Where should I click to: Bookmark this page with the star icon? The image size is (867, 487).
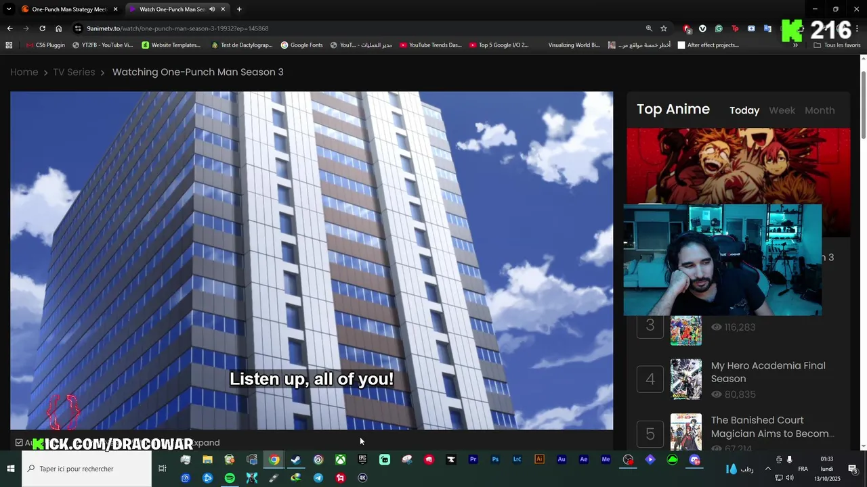click(x=664, y=28)
